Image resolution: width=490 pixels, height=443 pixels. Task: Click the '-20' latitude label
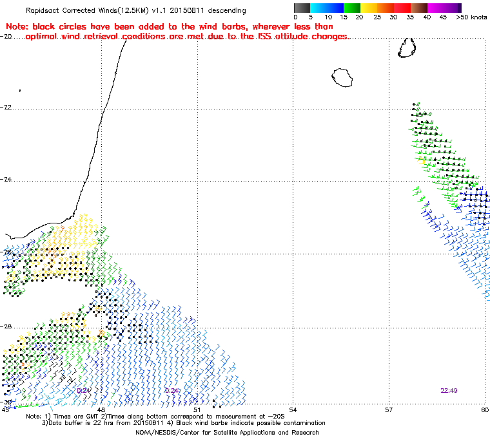point(6,37)
